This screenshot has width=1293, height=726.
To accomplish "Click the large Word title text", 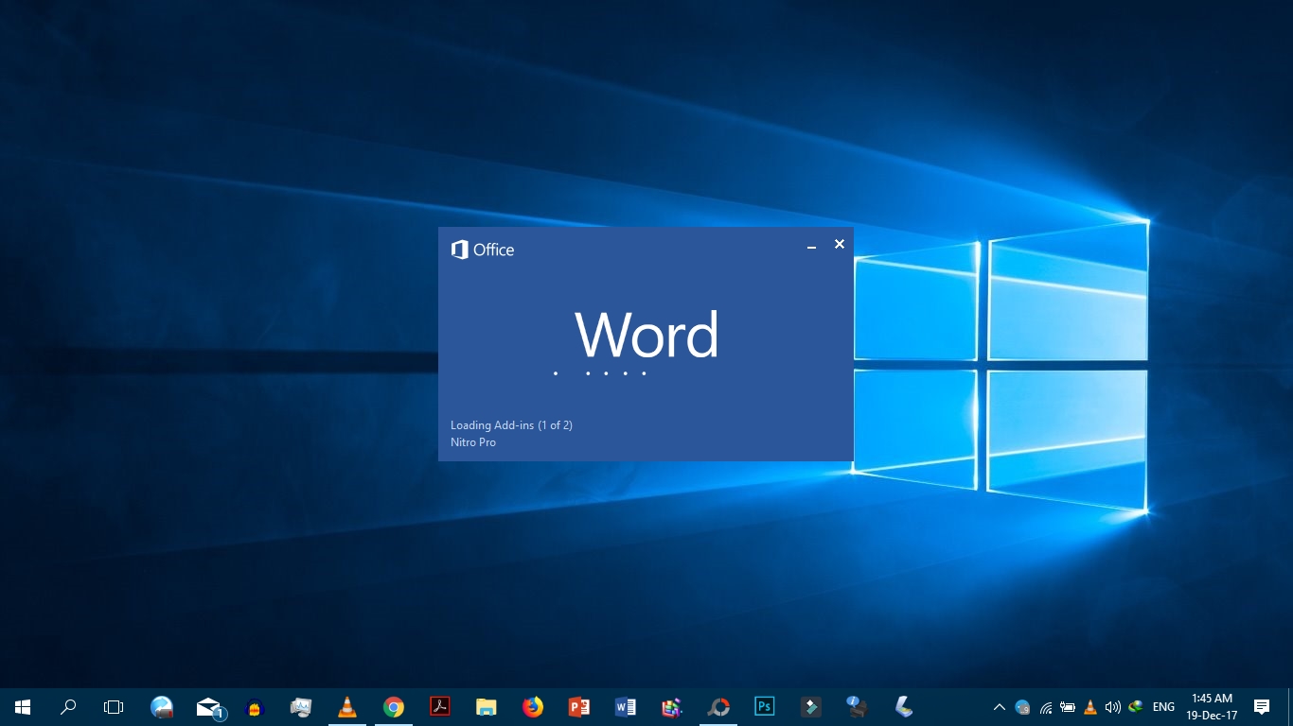I will point(646,335).
